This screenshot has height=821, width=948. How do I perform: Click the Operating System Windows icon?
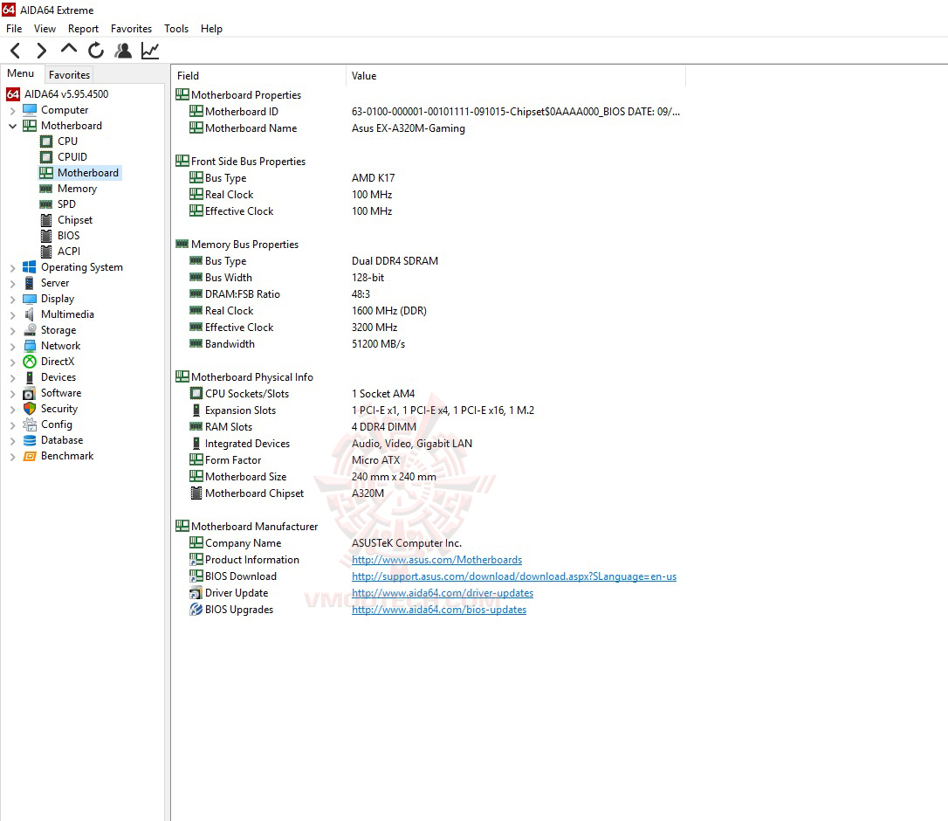[30, 266]
